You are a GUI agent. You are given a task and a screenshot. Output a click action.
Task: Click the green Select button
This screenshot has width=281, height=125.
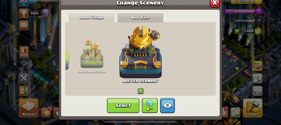123,106
